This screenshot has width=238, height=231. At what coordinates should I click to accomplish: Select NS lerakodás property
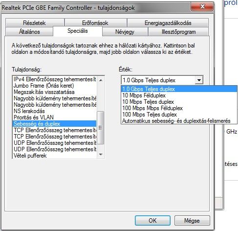click(55, 111)
